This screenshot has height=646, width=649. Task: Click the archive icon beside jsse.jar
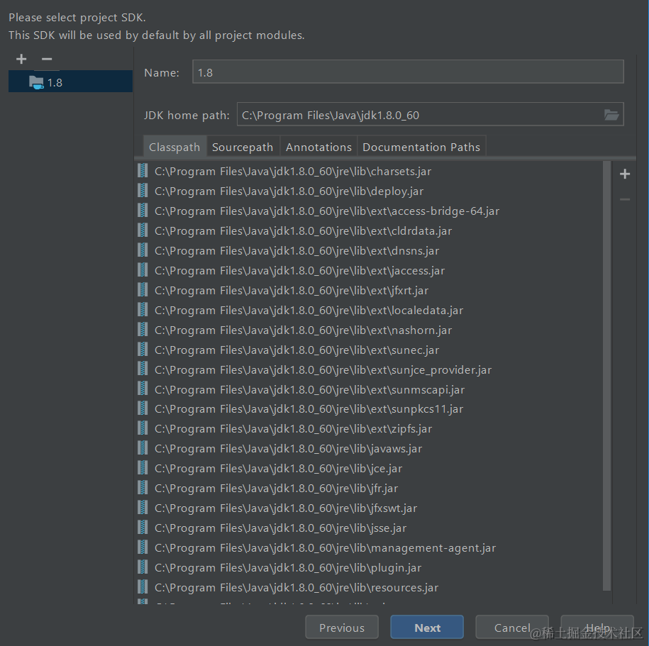coord(143,528)
